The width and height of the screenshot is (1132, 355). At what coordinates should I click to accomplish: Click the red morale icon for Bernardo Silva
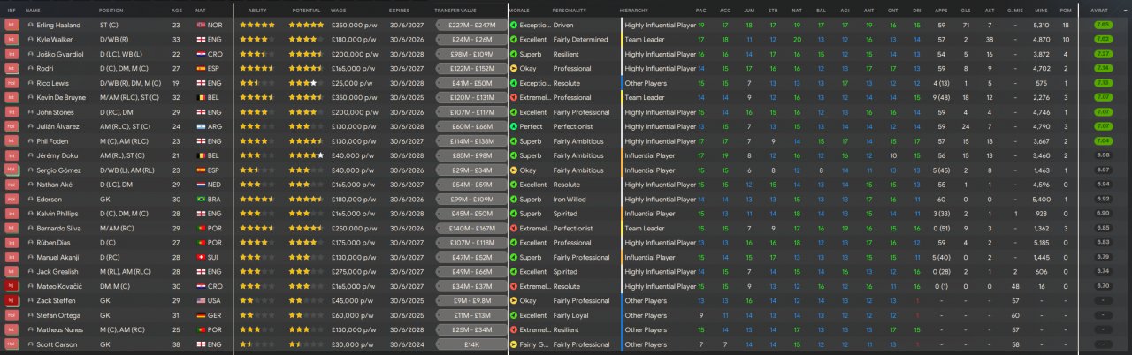click(515, 229)
